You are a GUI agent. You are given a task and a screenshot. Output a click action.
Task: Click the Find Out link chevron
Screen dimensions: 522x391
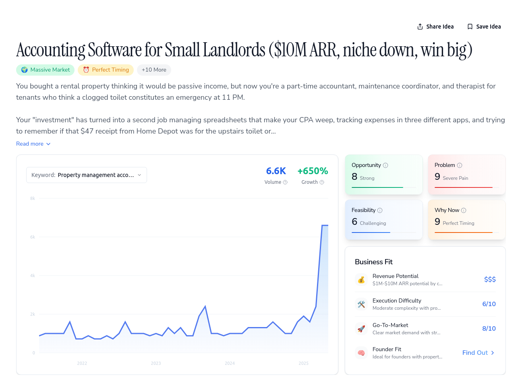(493, 353)
